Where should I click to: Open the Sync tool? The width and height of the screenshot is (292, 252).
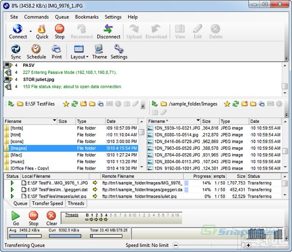(x=16, y=52)
